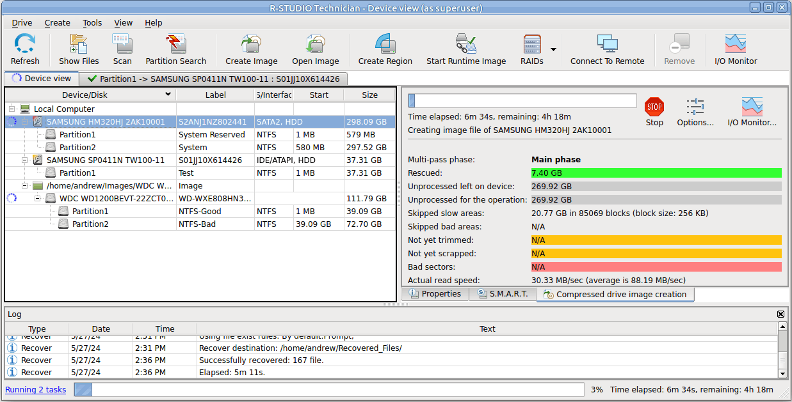Click the Create Image toolbar icon
The height and width of the screenshot is (402, 792).
[x=251, y=44]
